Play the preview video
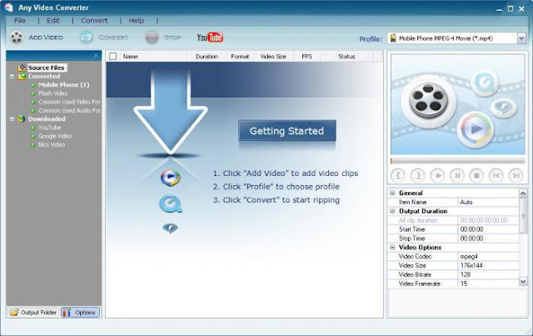Screen dimensions: 533x336 tap(437, 175)
